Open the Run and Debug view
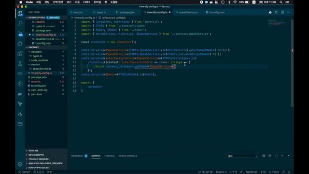This screenshot has width=309, height=174. tap(20, 43)
